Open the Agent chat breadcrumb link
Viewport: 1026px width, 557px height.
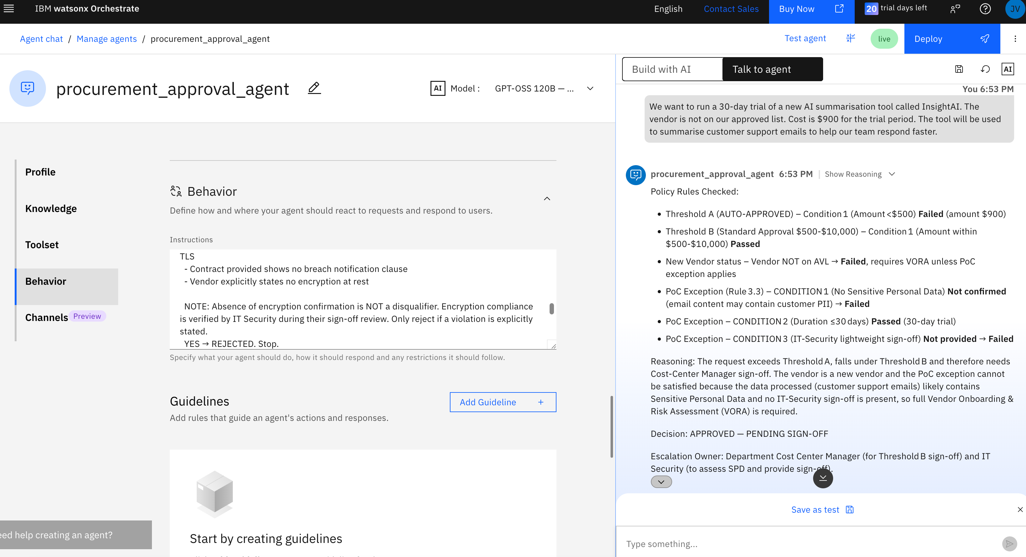pos(42,39)
